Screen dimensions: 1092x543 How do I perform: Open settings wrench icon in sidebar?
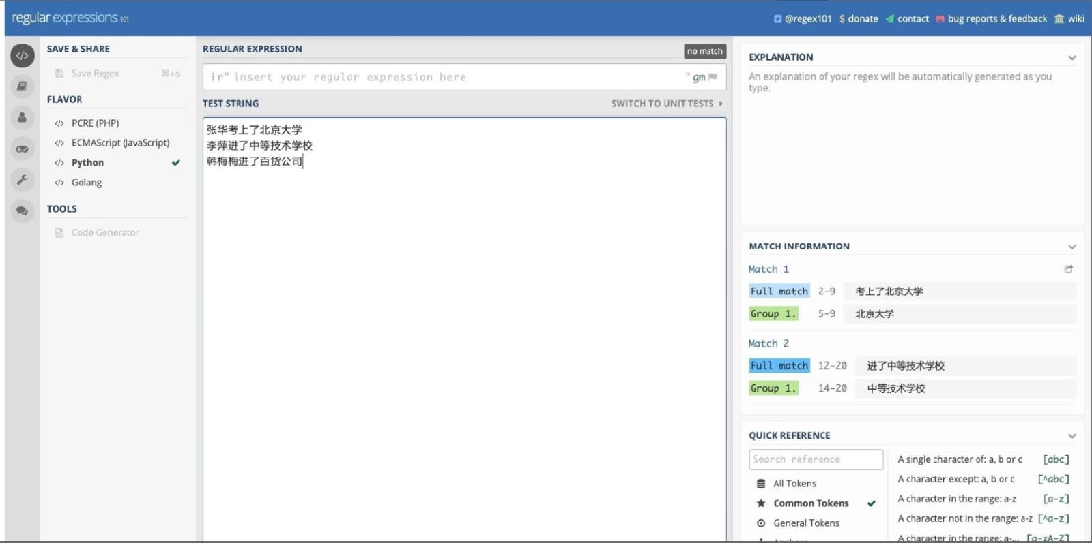click(23, 179)
